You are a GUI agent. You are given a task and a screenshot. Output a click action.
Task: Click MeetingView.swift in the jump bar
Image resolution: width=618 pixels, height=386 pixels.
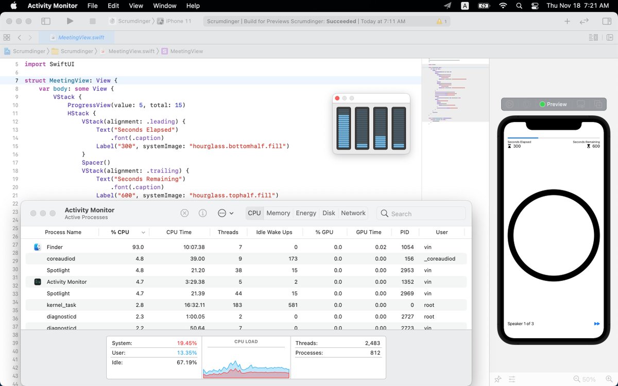[127, 51]
